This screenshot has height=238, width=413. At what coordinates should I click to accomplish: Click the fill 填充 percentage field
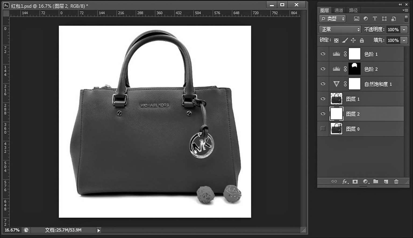(x=393, y=40)
